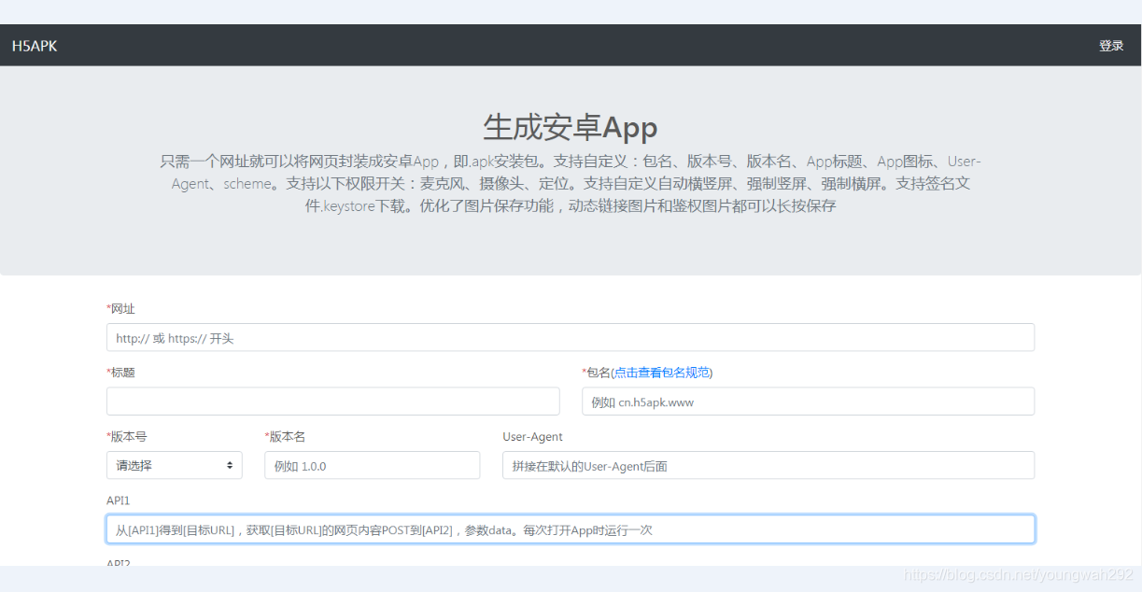Click the 版本名 input field

pos(373,465)
